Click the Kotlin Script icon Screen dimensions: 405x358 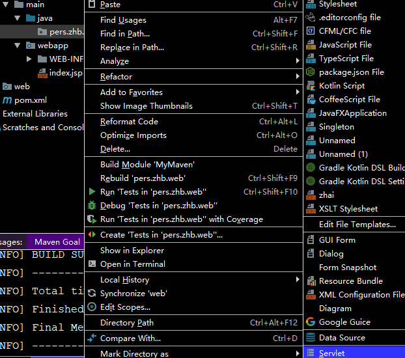pos(311,86)
